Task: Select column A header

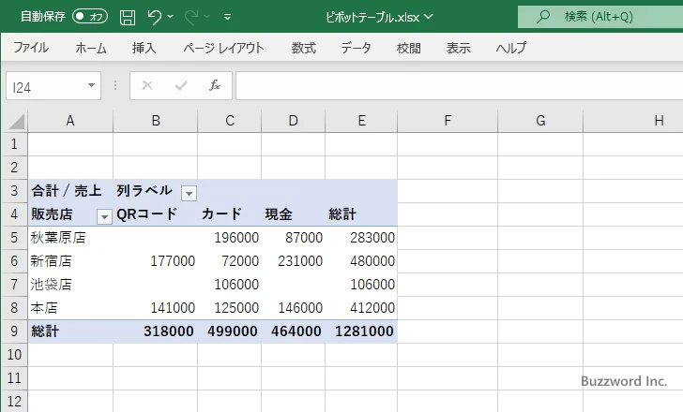Action: tap(70, 121)
